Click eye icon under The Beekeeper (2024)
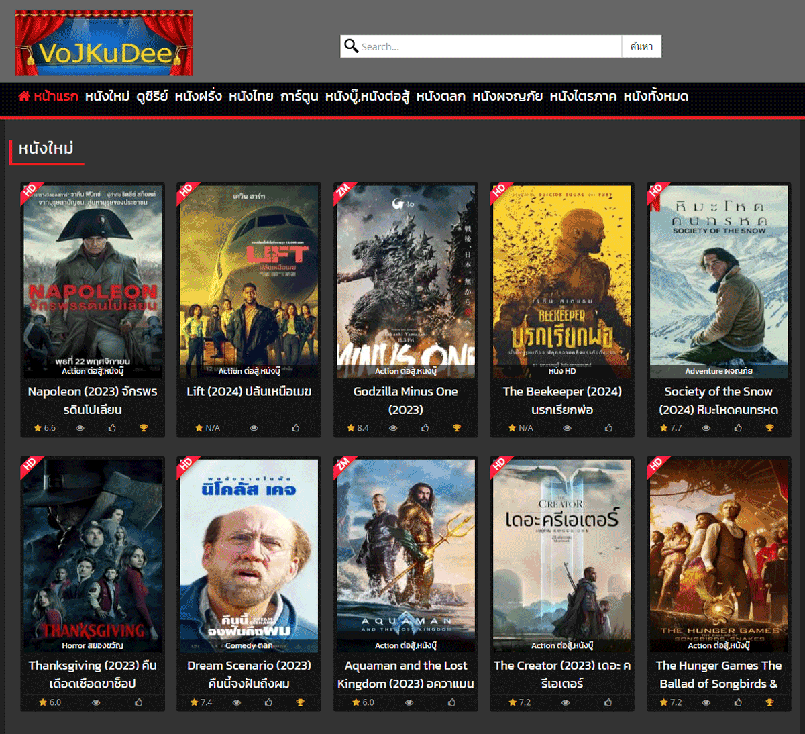The width and height of the screenshot is (805, 734). 567,428
